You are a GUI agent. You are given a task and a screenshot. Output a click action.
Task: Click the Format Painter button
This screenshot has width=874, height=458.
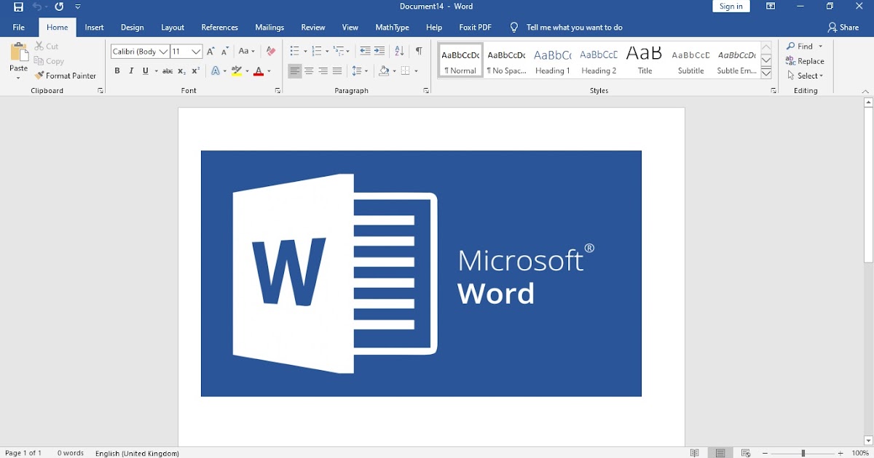coord(66,76)
